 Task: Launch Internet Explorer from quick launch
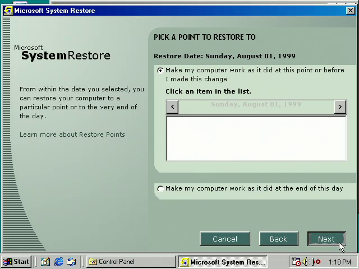pyautogui.click(x=58, y=262)
